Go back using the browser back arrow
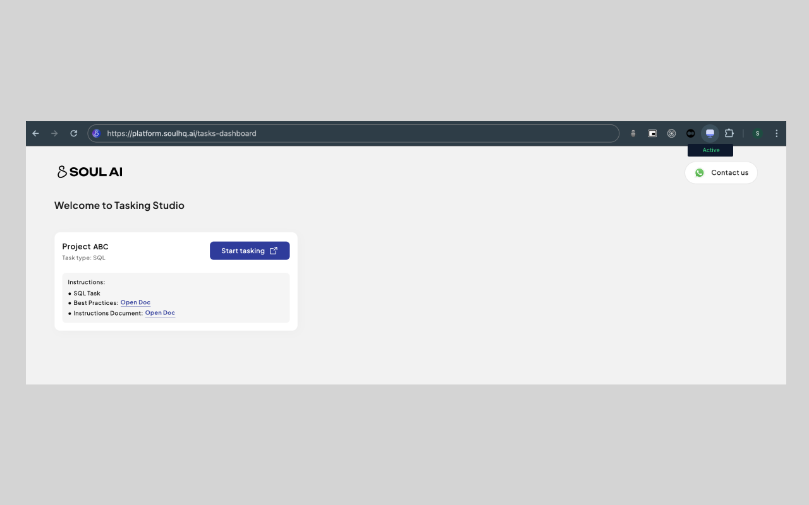This screenshot has height=505, width=809. tap(35, 133)
